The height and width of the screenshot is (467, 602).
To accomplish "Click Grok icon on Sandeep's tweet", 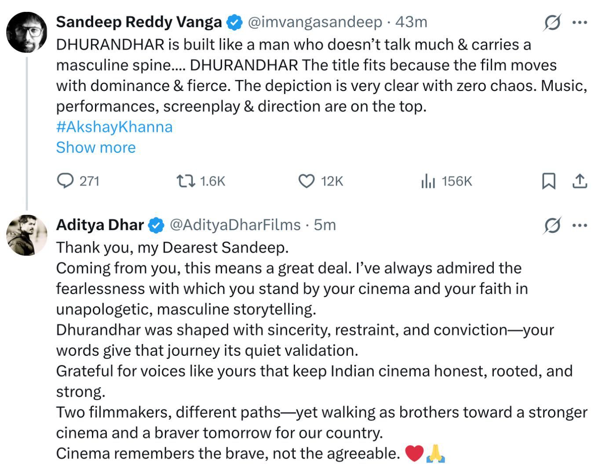I will click(552, 22).
